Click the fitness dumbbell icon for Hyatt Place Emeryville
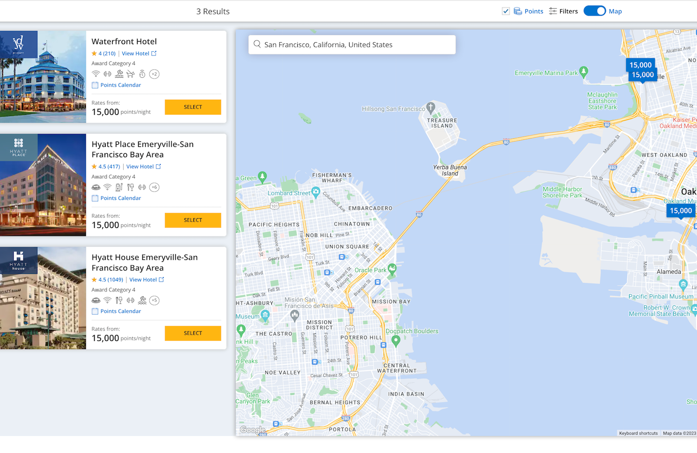Screen dimensions: 697x453 (142, 187)
